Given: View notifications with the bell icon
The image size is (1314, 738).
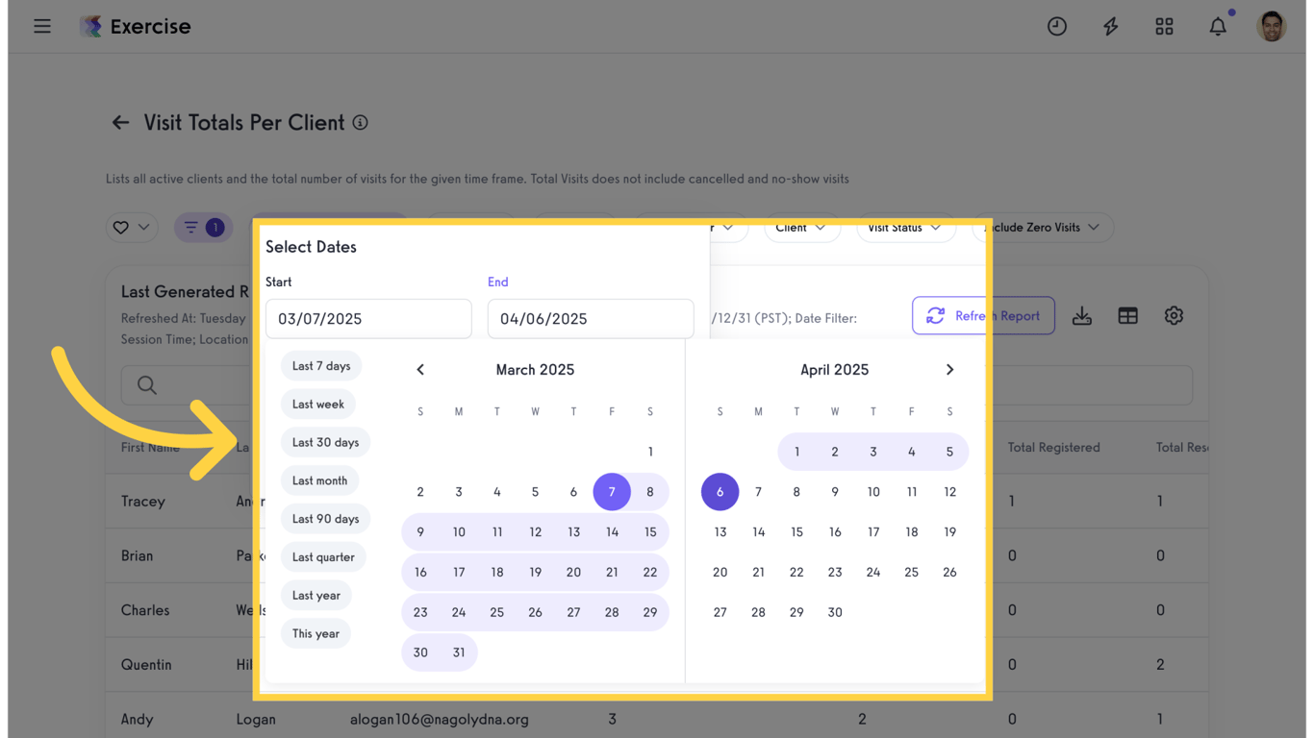Looking at the screenshot, I should click(x=1217, y=26).
